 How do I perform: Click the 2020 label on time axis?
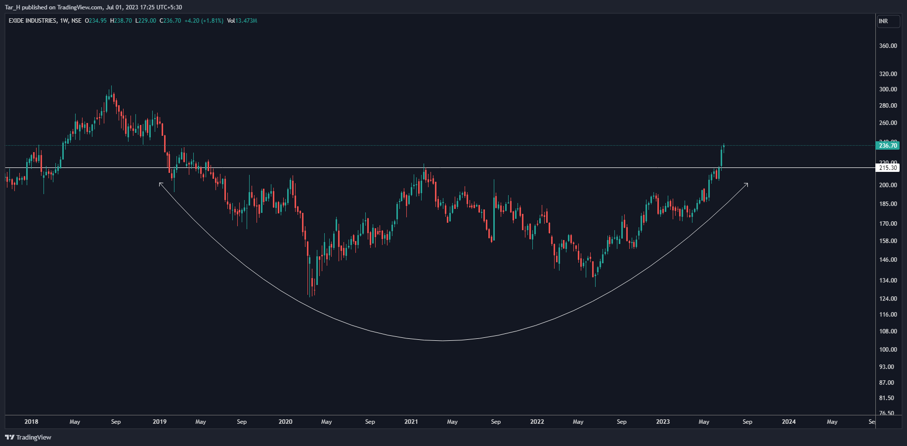click(x=285, y=422)
